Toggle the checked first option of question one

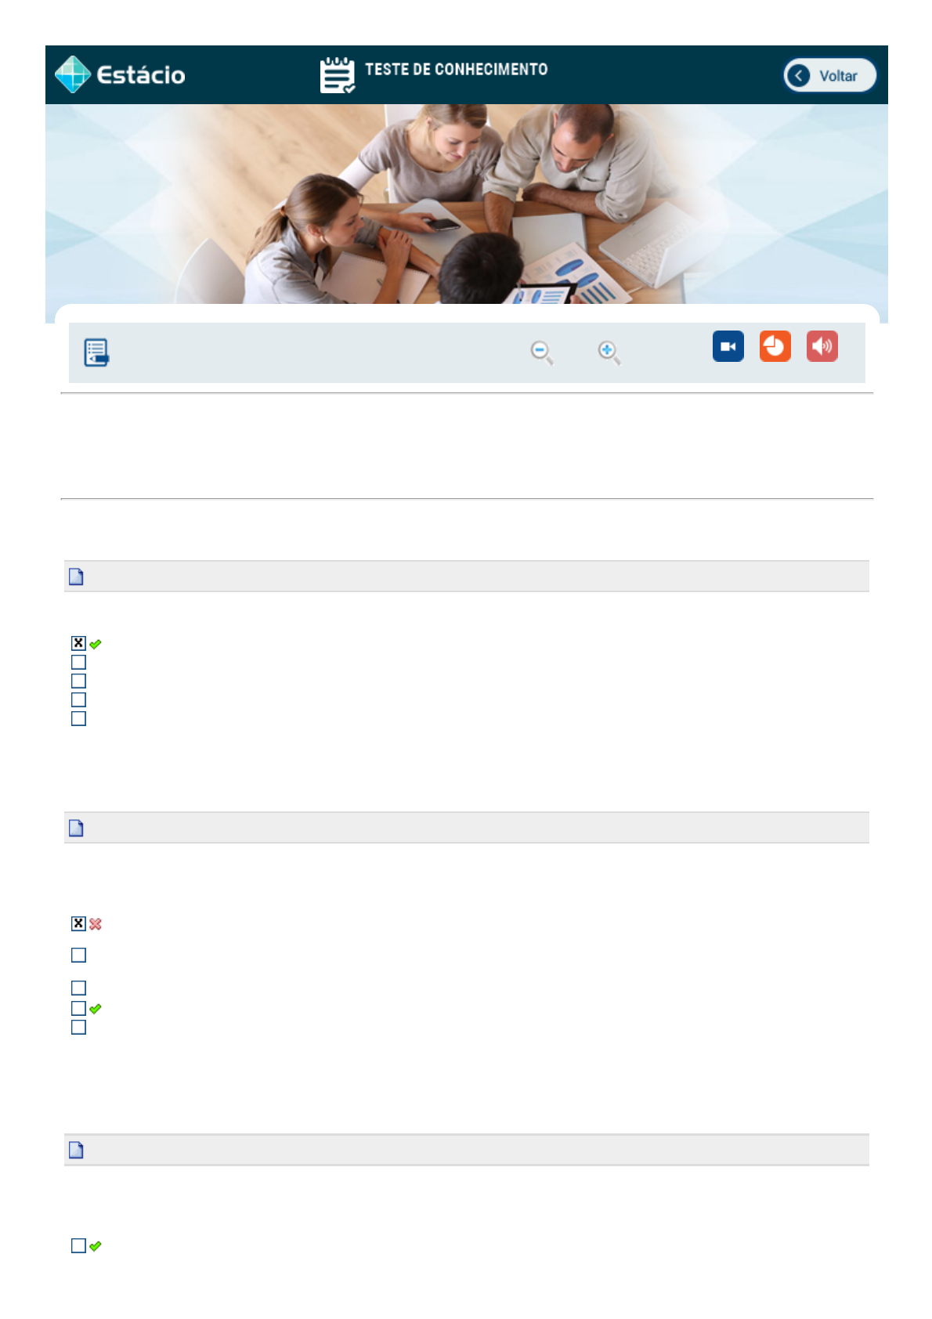click(x=78, y=643)
